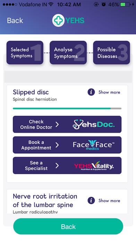Switch to Analyse Symptoms step
Screen dimensions: 136x243
tap(68, 52)
